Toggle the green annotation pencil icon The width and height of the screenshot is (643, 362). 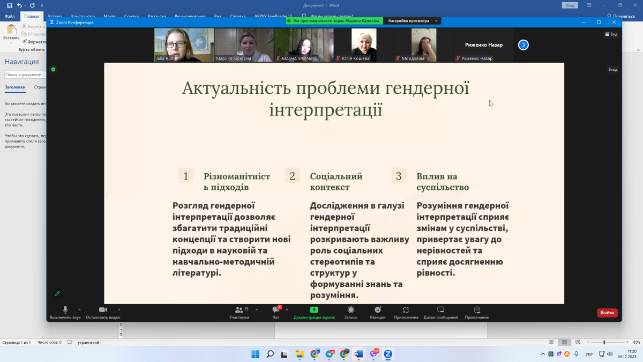[x=57, y=293]
